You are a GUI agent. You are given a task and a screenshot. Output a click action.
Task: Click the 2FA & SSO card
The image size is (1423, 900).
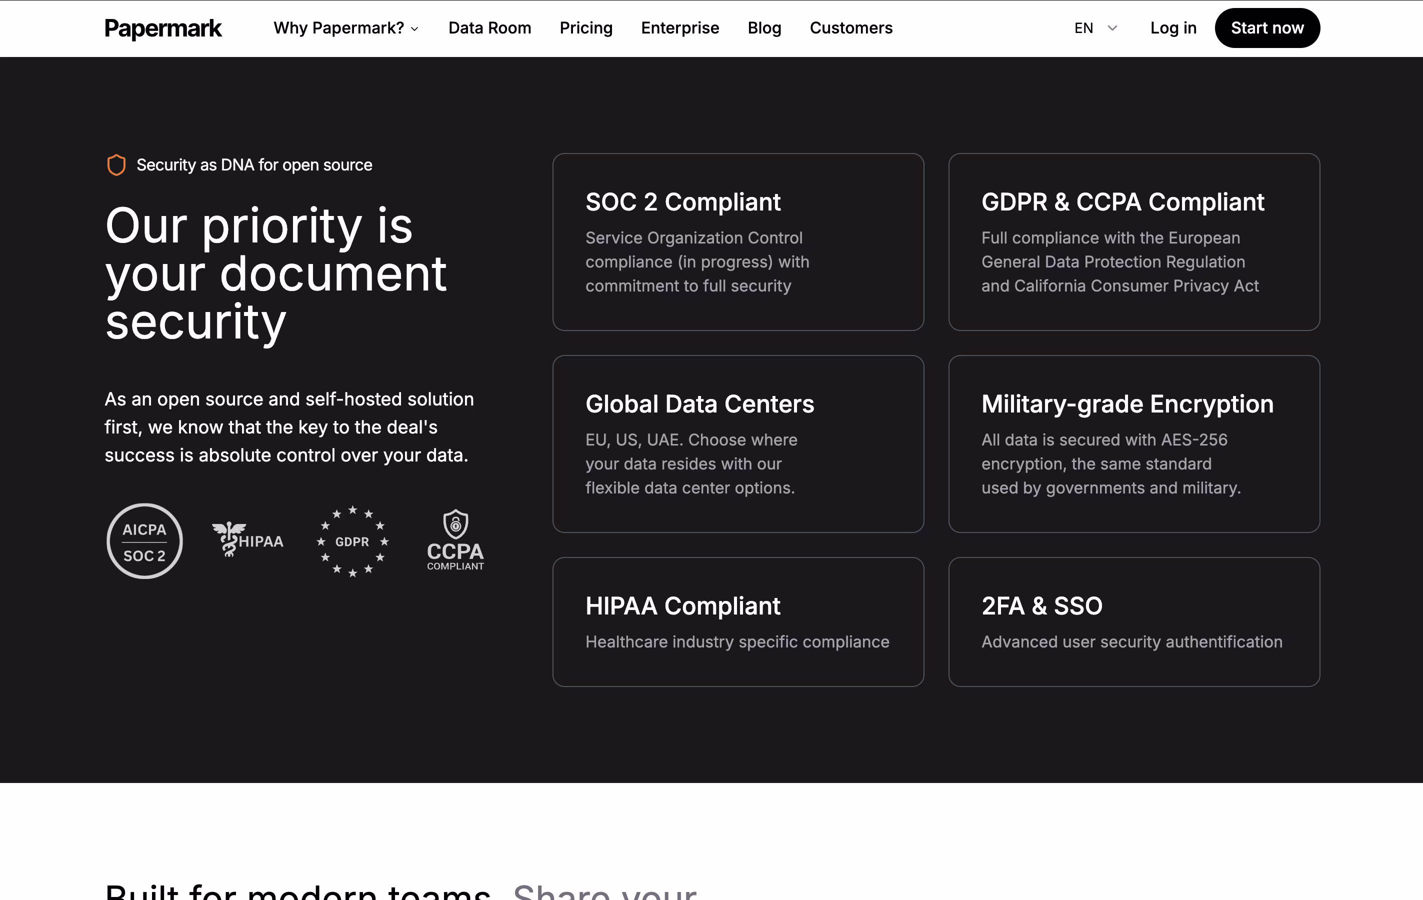point(1133,621)
